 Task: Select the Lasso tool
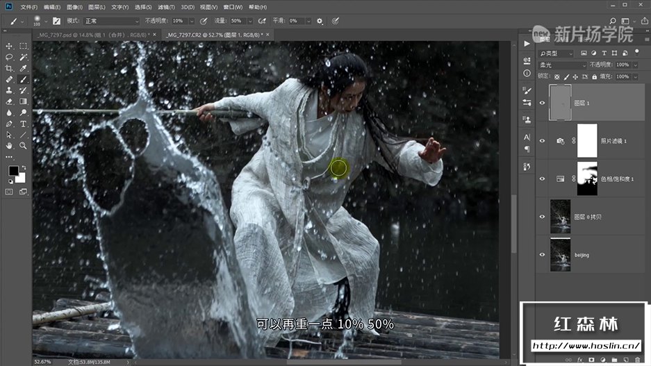tap(9, 57)
